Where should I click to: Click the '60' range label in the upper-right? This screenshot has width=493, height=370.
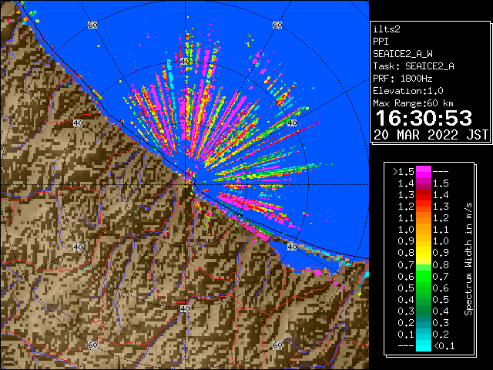(277, 25)
